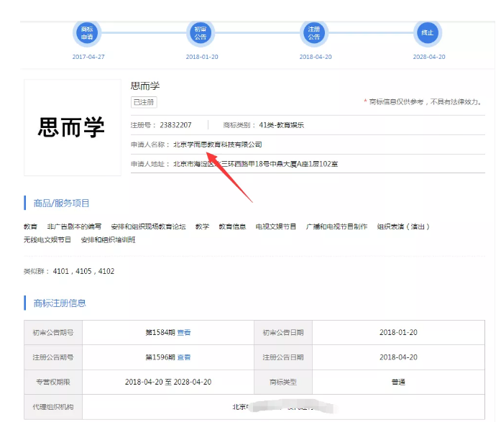Click the 终止 timeline step circle
The image size is (501, 422).
(428, 33)
